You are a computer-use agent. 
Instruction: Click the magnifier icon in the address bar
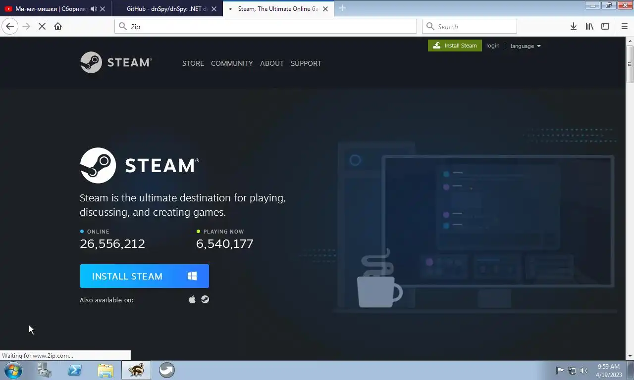coord(123,26)
